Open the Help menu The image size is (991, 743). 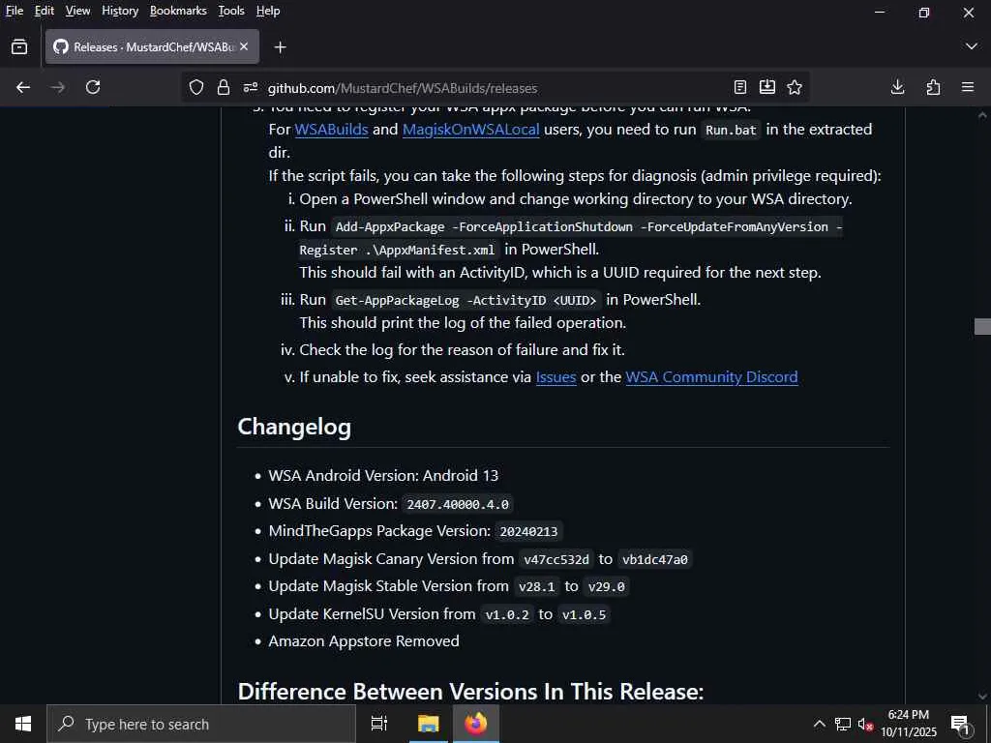tap(268, 11)
